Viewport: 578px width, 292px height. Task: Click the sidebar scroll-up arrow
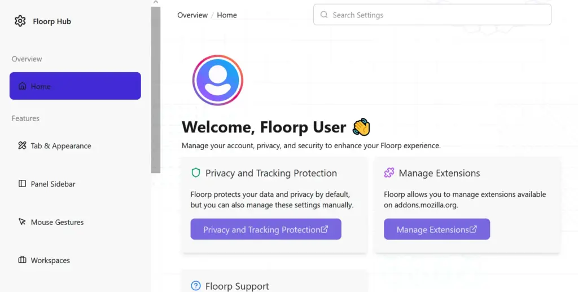click(x=156, y=3)
